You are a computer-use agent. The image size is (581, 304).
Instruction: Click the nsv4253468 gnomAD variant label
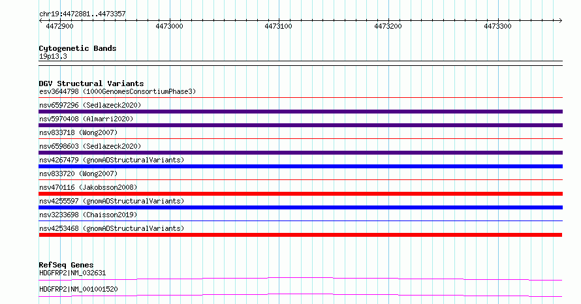pos(112,228)
